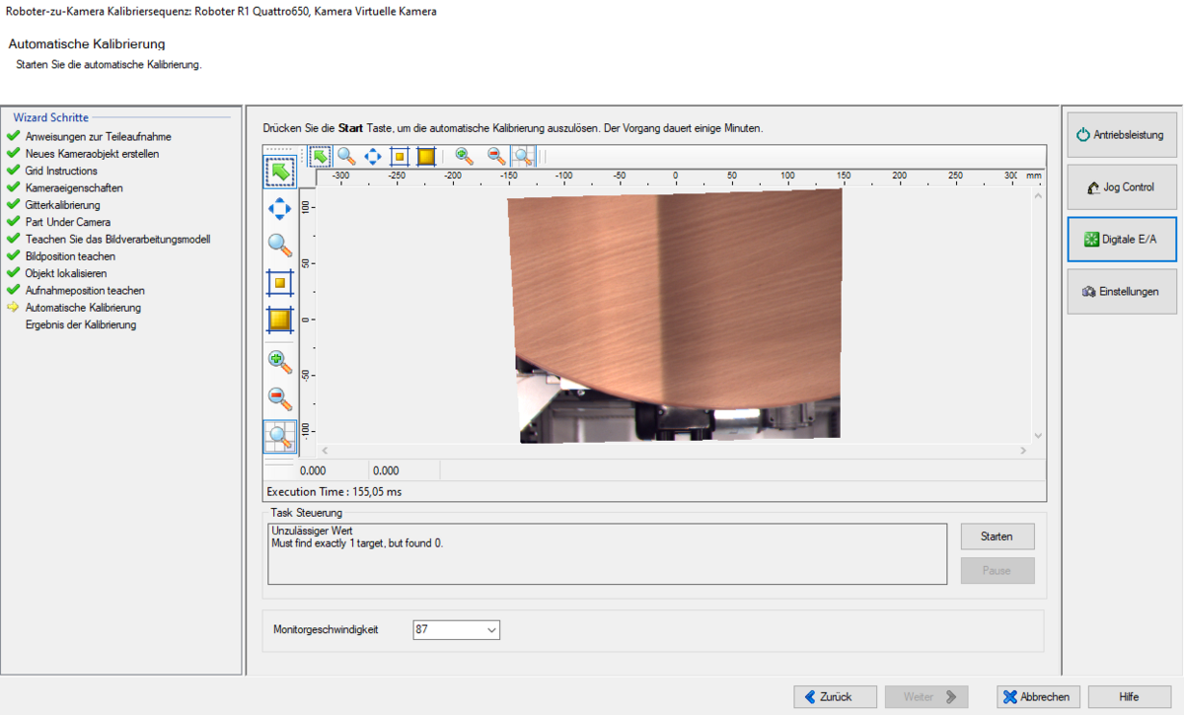Open the Jog Control panel
Viewport: 1184px width, 715px height.
(1121, 187)
